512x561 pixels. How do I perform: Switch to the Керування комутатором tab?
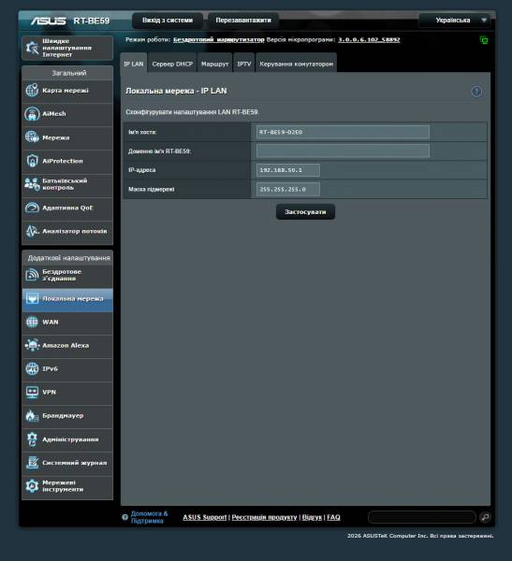click(297, 64)
